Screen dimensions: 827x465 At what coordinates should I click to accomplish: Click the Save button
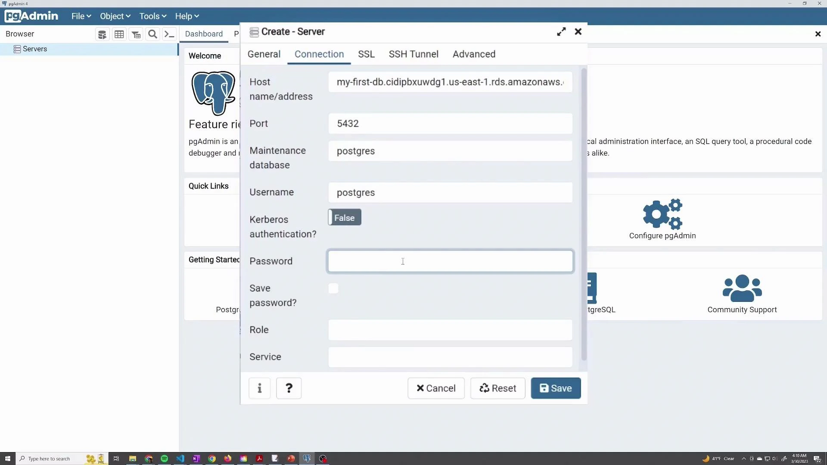555,388
